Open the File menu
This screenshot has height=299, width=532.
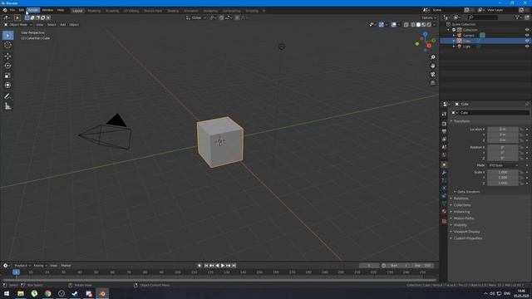(x=12, y=10)
